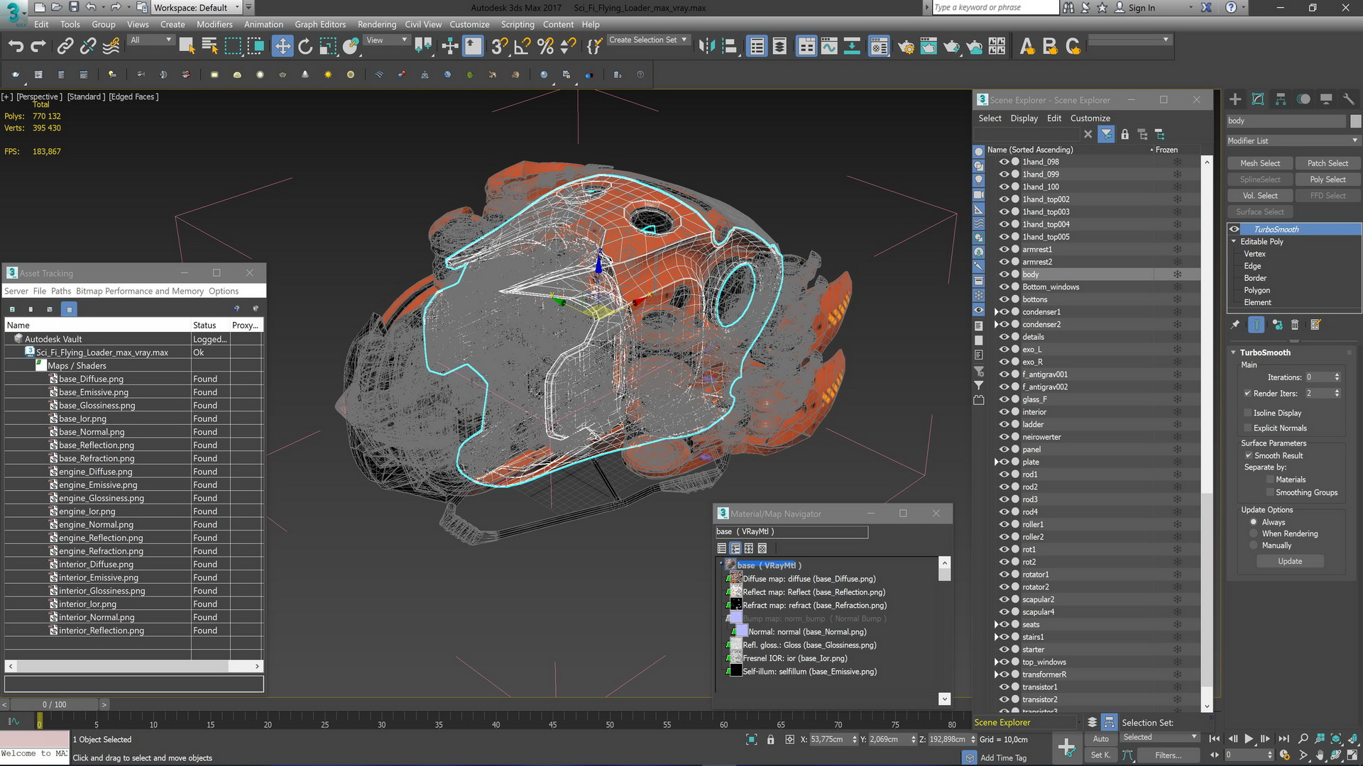Select the Select and Rotate tool
Screen dimensions: 1363x766
(x=305, y=47)
